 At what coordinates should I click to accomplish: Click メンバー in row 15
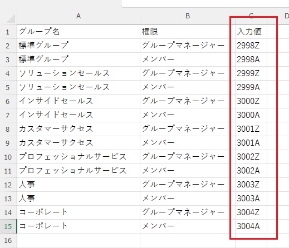pos(188,226)
